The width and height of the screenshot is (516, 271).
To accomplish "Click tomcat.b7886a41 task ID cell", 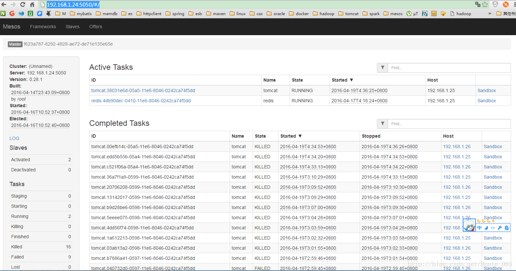I will [159, 258].
